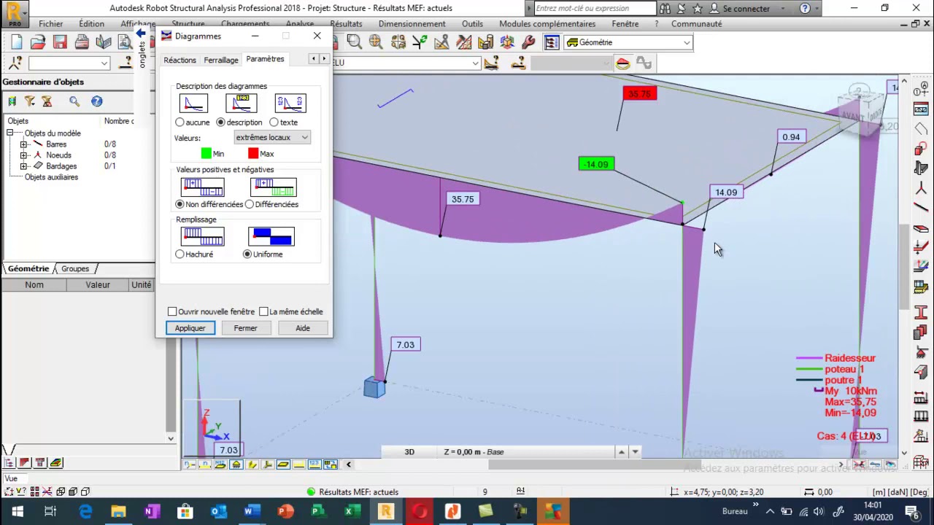Screen dimensions: 934x525
Task: Open File Explorer from the taskbar
Action: tap(118, 511)
